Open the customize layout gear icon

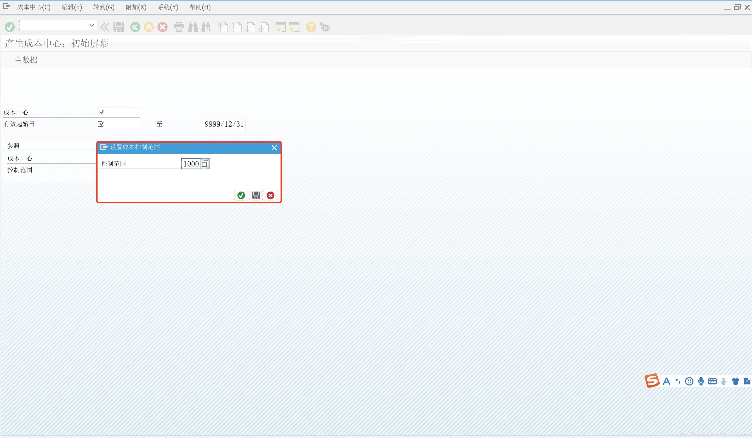[x=325, y=27]
